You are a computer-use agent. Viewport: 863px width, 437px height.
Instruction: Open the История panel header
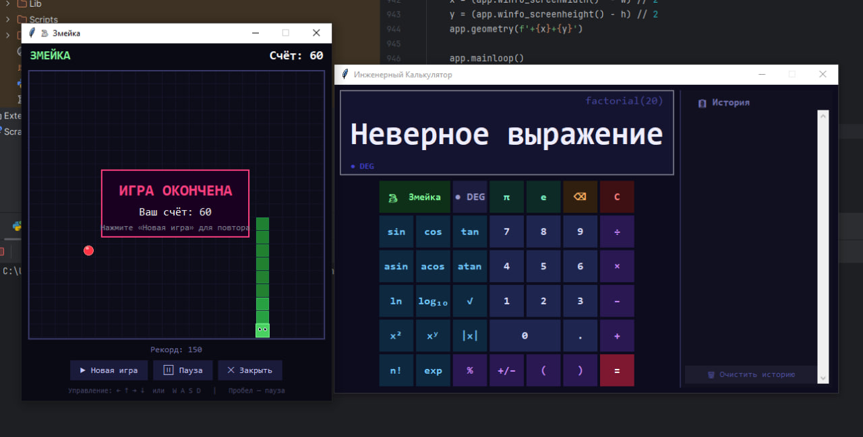(x=723, y=102)
